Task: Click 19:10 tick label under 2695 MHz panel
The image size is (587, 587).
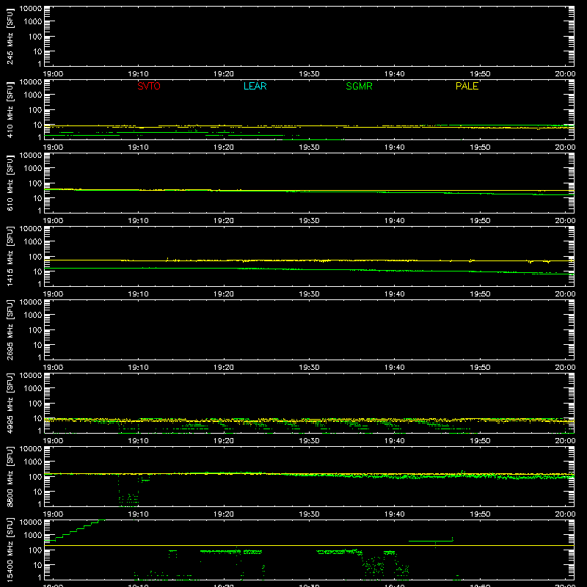Action: 138,368
